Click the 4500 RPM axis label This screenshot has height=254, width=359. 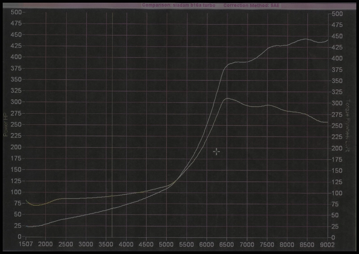click(146, 245)
